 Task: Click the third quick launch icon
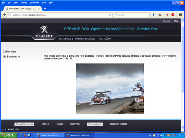pos(29,135)
